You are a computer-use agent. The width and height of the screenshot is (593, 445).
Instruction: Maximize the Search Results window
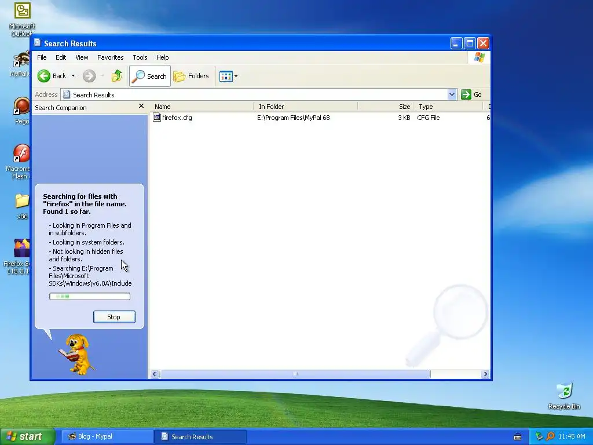(x=470, y=43)
